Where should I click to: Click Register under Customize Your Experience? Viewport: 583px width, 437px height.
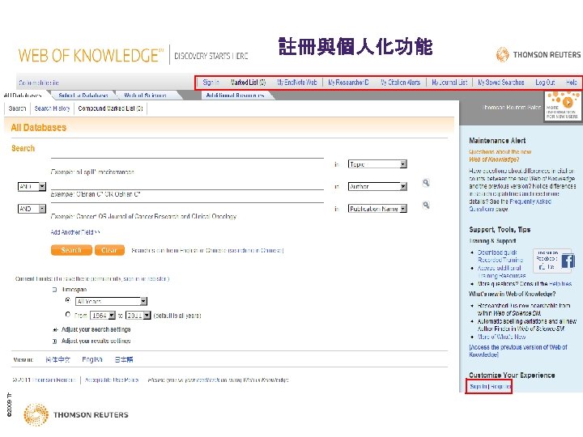tap(500, 387)
